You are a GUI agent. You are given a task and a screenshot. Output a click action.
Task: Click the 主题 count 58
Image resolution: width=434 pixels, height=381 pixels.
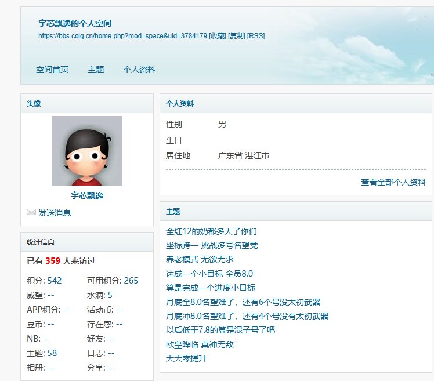click(52, 353)
